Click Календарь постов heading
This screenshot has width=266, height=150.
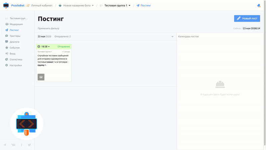[188, 36]
